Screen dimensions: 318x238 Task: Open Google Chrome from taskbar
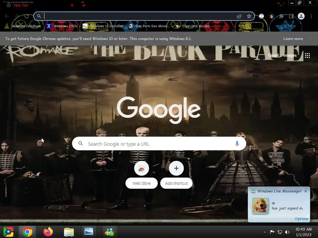point(27,232)
